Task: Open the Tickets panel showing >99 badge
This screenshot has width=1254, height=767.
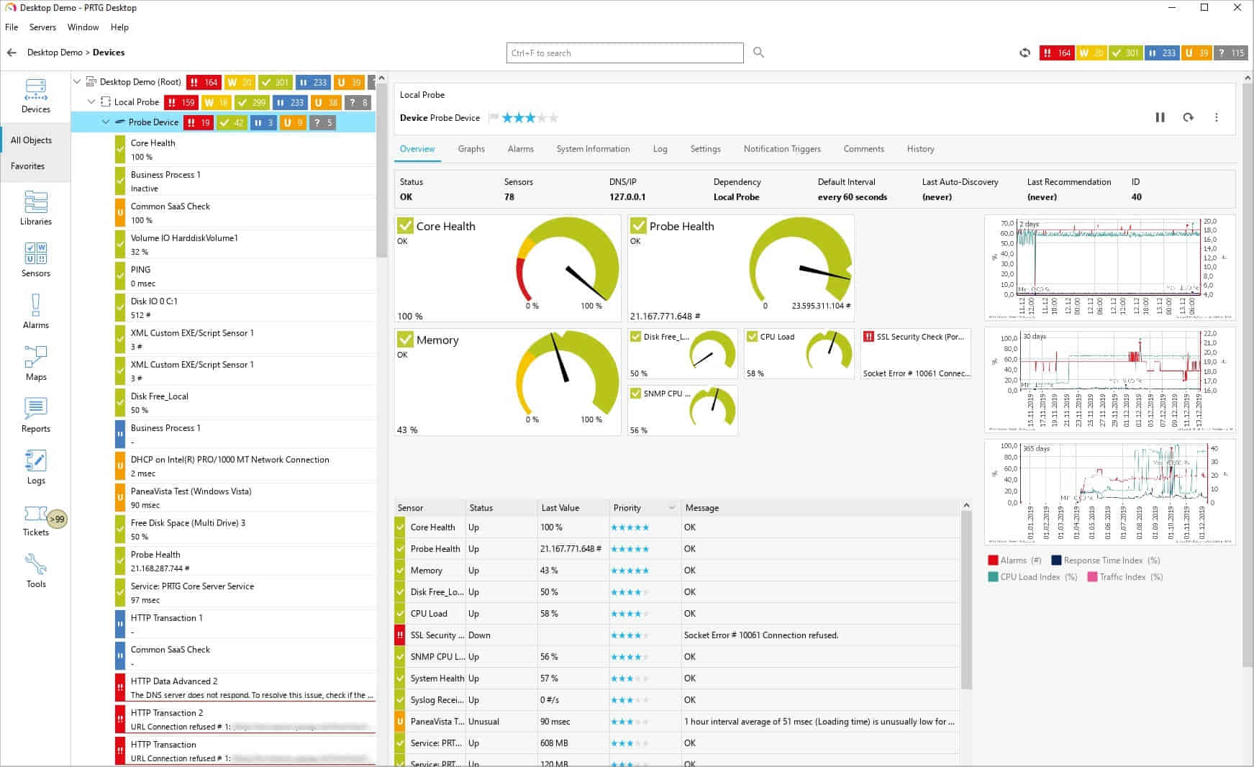Action: (35, 519)
